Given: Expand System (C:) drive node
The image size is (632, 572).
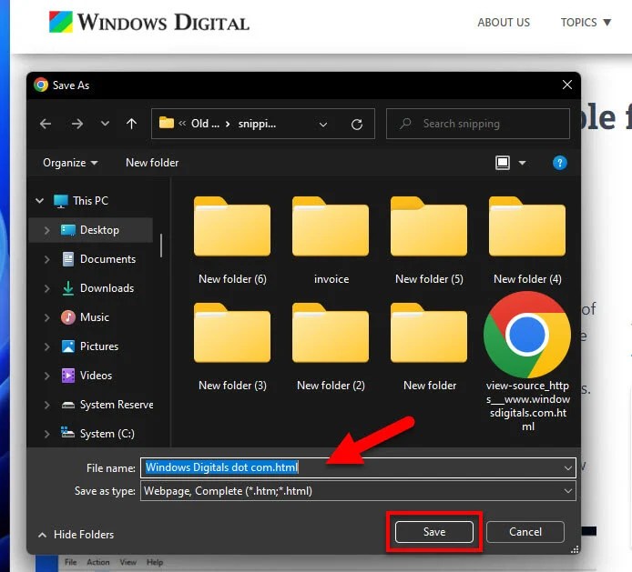Looking at the screenshot, I should [46, 434].
